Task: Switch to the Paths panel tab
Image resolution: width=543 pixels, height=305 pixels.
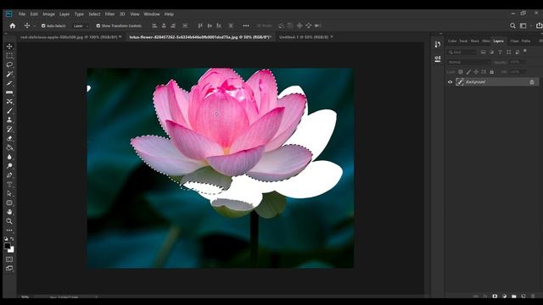Action: 526,41
